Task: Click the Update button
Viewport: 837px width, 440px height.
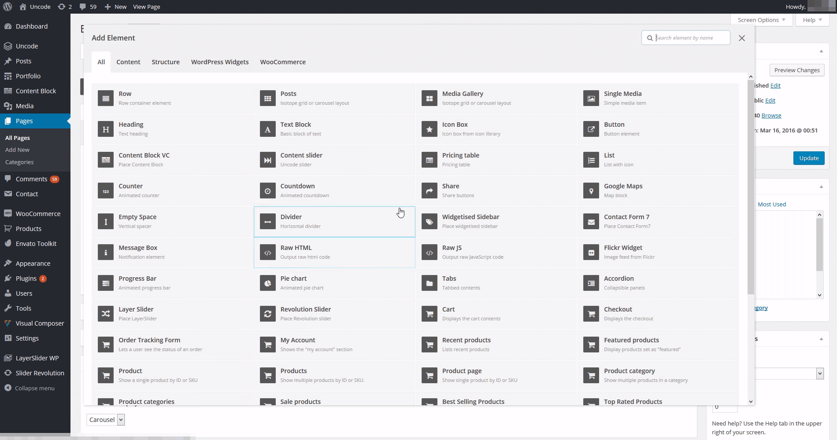Action: [x=809, y=158]
